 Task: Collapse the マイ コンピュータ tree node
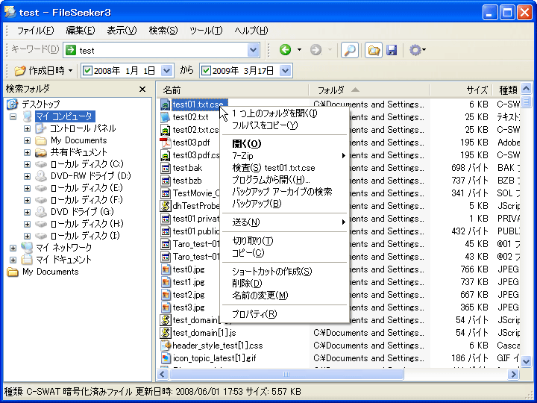[x=13, y=116]
